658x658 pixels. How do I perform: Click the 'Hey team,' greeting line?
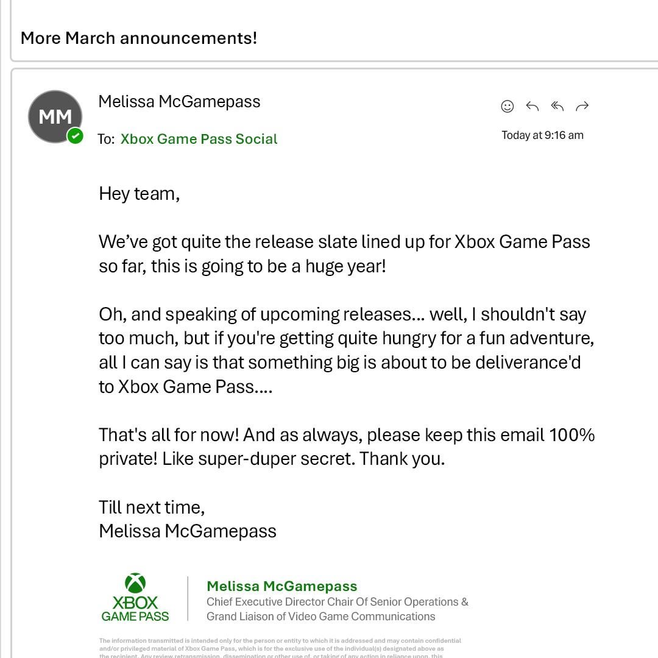pyautogui.click(x=139, y=194)
